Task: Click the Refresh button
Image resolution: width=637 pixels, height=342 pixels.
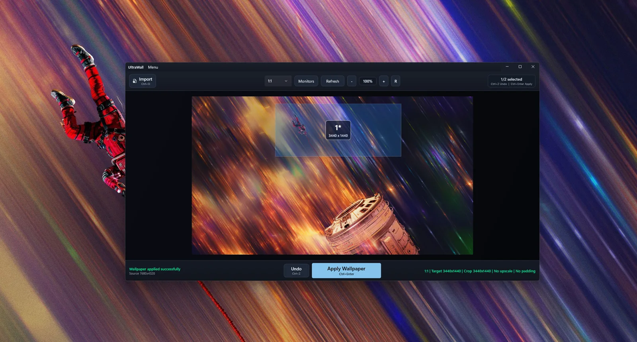Action: click(332, 81)
